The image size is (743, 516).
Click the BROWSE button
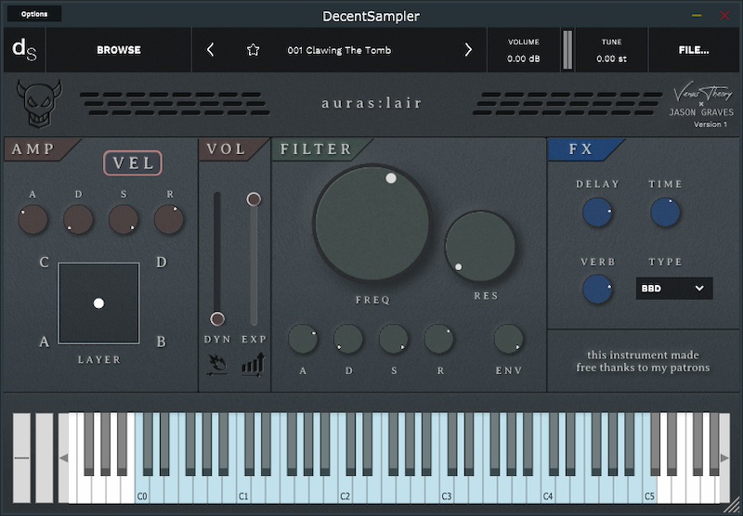[x=119, y=50]
